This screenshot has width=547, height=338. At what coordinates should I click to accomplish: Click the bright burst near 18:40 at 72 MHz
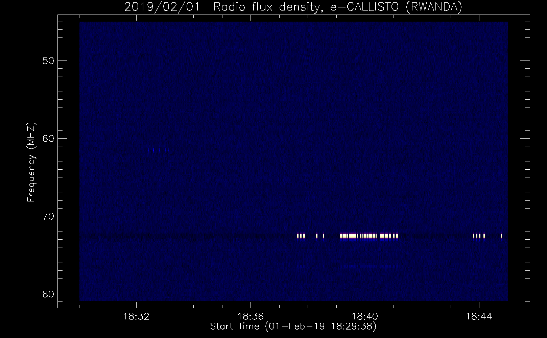click(x=369, y=236)
